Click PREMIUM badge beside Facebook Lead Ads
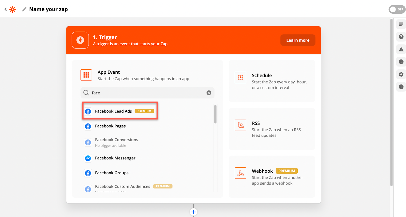The image size is (406, 217). 144,111
